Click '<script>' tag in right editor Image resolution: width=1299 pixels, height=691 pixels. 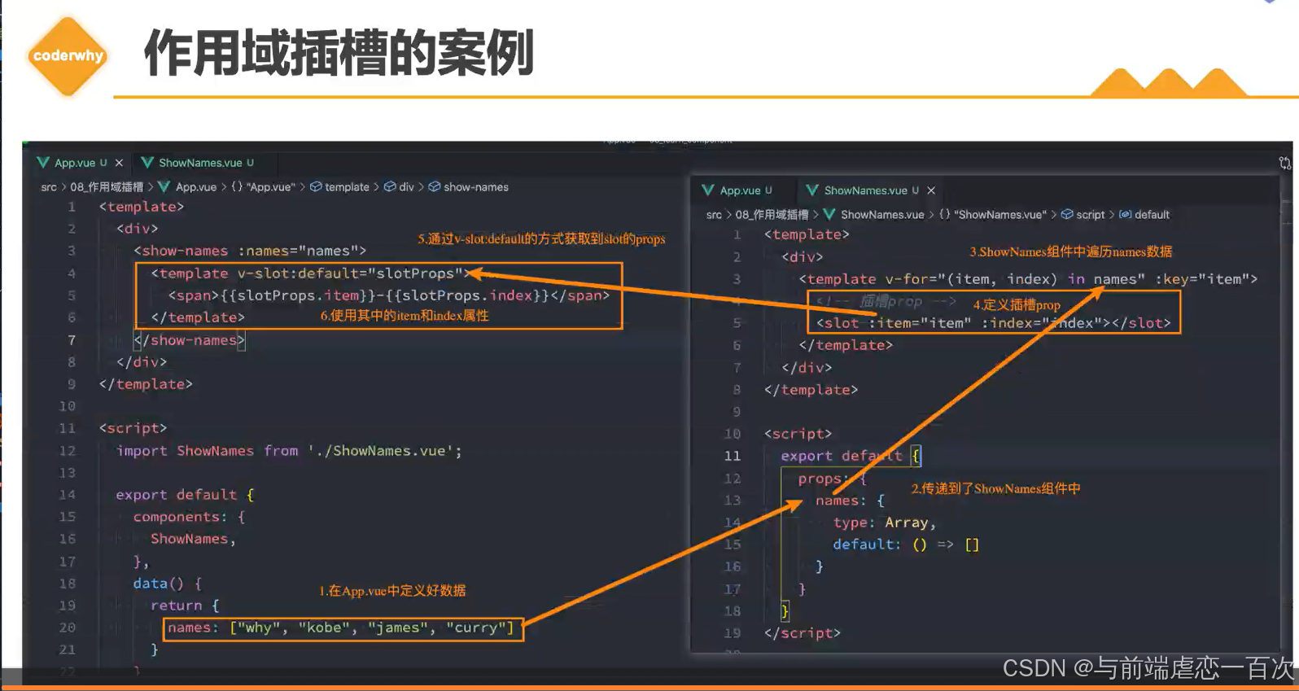pyautogui.click(x=798, y=434)
